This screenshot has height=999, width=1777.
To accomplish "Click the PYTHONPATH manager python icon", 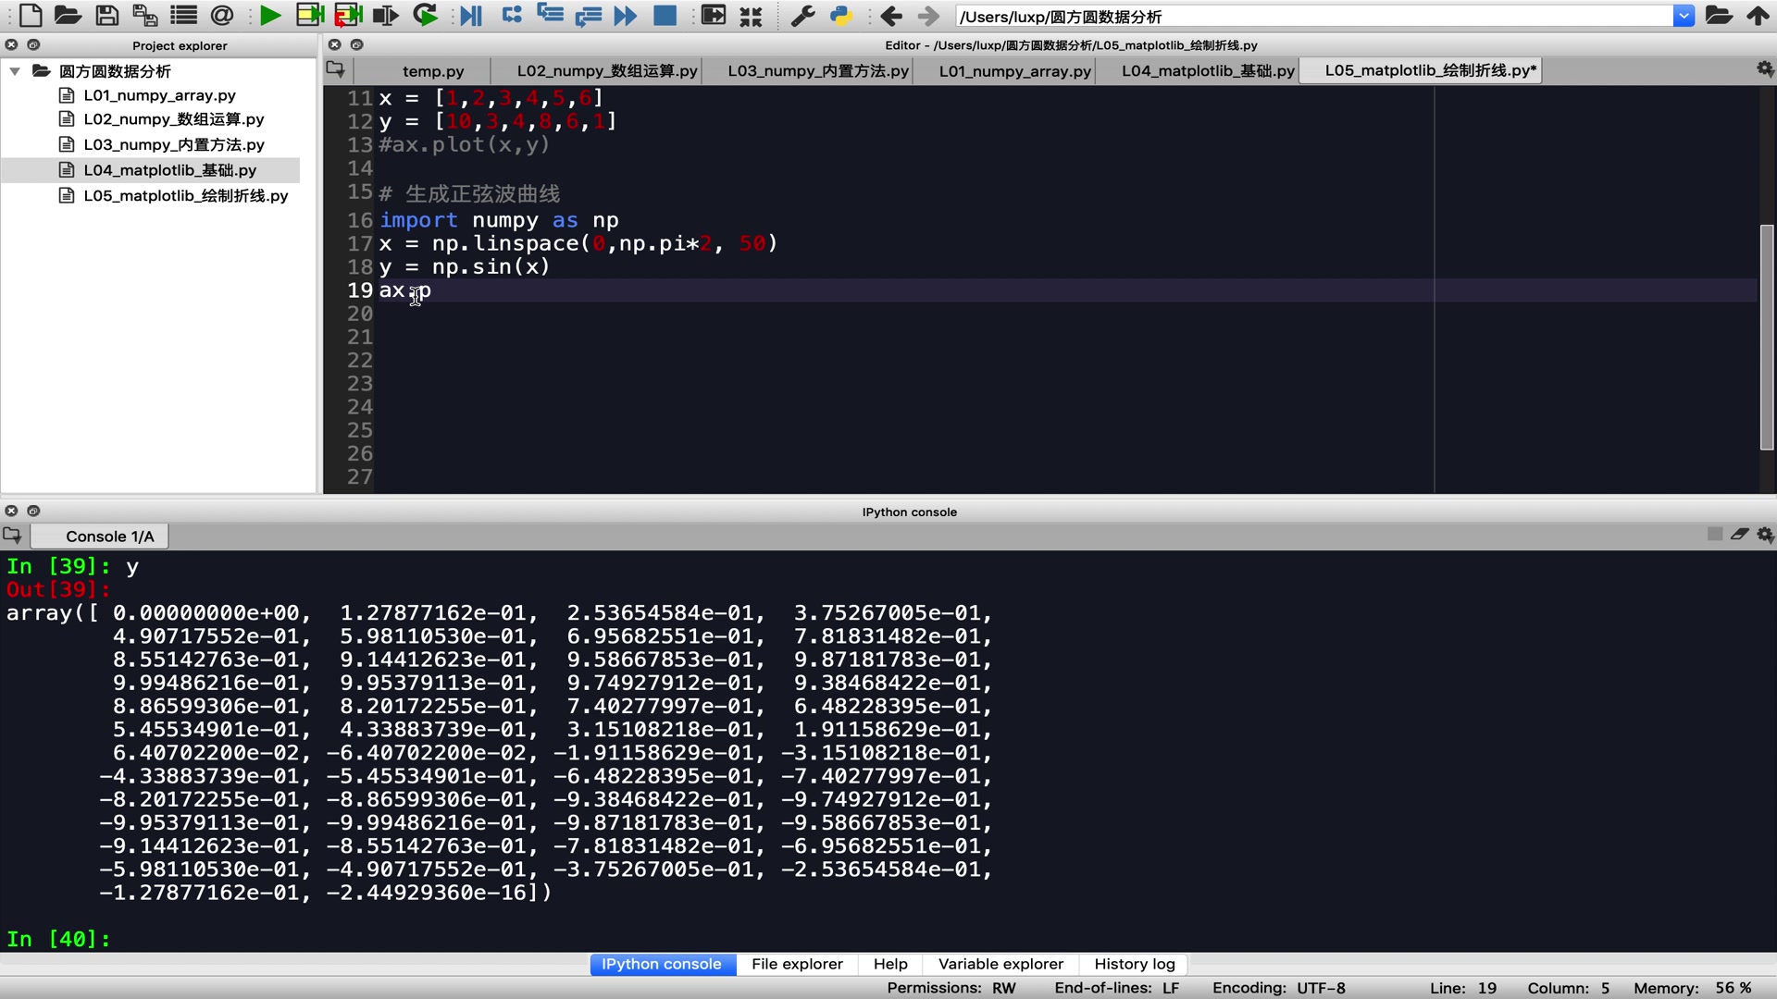I will tap(840, 16).
